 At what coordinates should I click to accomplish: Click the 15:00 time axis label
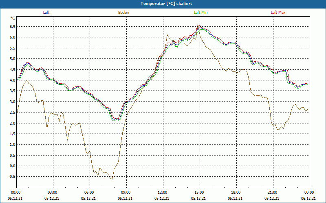point(199,192)
